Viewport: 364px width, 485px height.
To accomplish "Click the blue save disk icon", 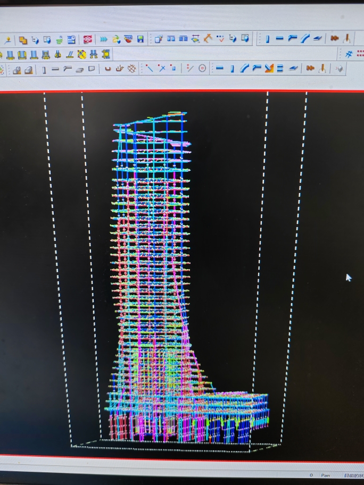I will point(140,39).
